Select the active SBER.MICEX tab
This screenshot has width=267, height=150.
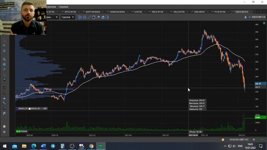pyautogui.click(x=242, y=12)
